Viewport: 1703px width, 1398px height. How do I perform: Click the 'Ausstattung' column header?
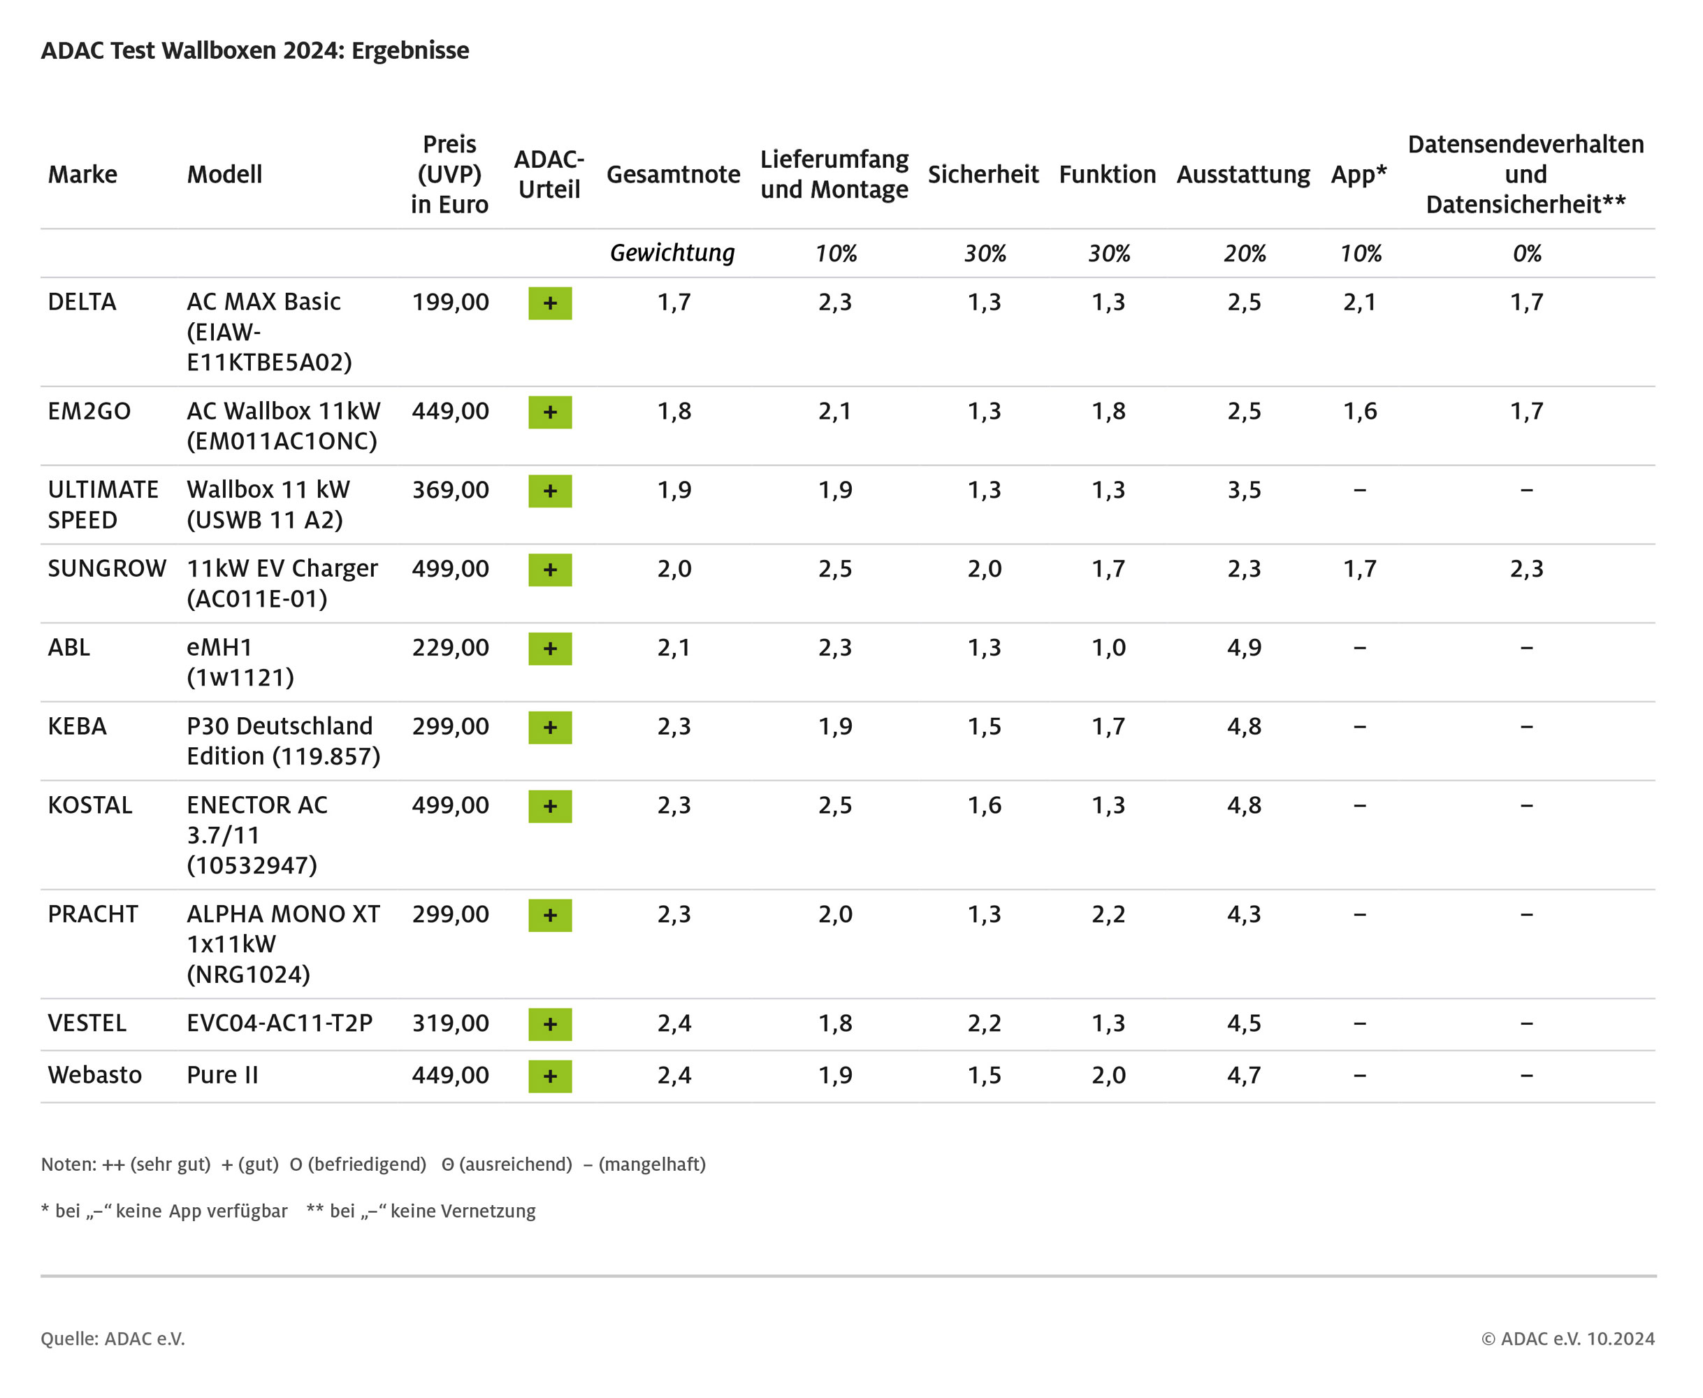(x=1243, y=175)
